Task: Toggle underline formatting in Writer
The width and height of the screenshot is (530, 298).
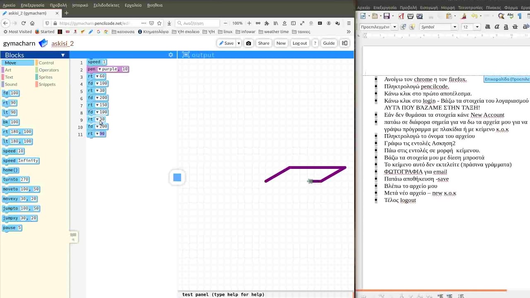Action: point(506,27)
